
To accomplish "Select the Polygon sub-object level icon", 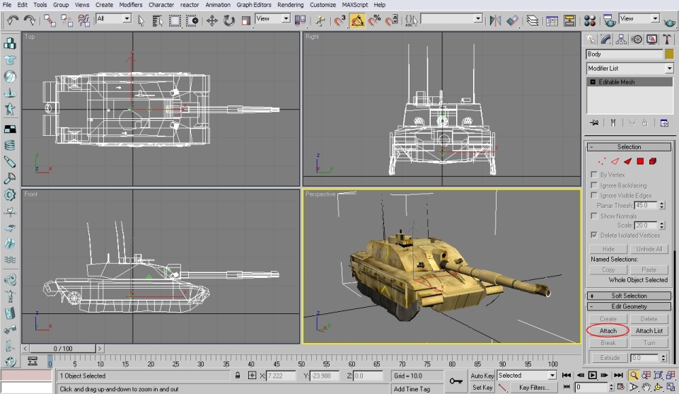I will click(x=640, y=161).
